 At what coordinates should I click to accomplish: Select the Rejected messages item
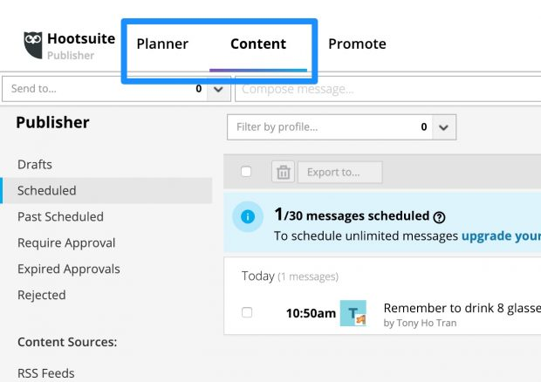[x=41, y=295]
